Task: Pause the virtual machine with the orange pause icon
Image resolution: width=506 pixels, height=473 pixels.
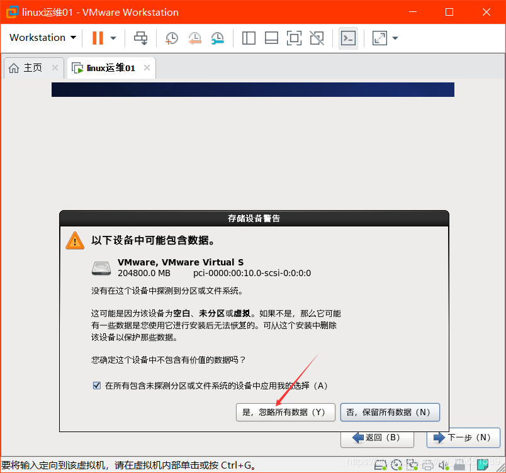Action: point(98,38)
